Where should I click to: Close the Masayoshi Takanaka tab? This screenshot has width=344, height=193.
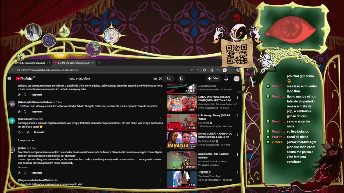49,63
